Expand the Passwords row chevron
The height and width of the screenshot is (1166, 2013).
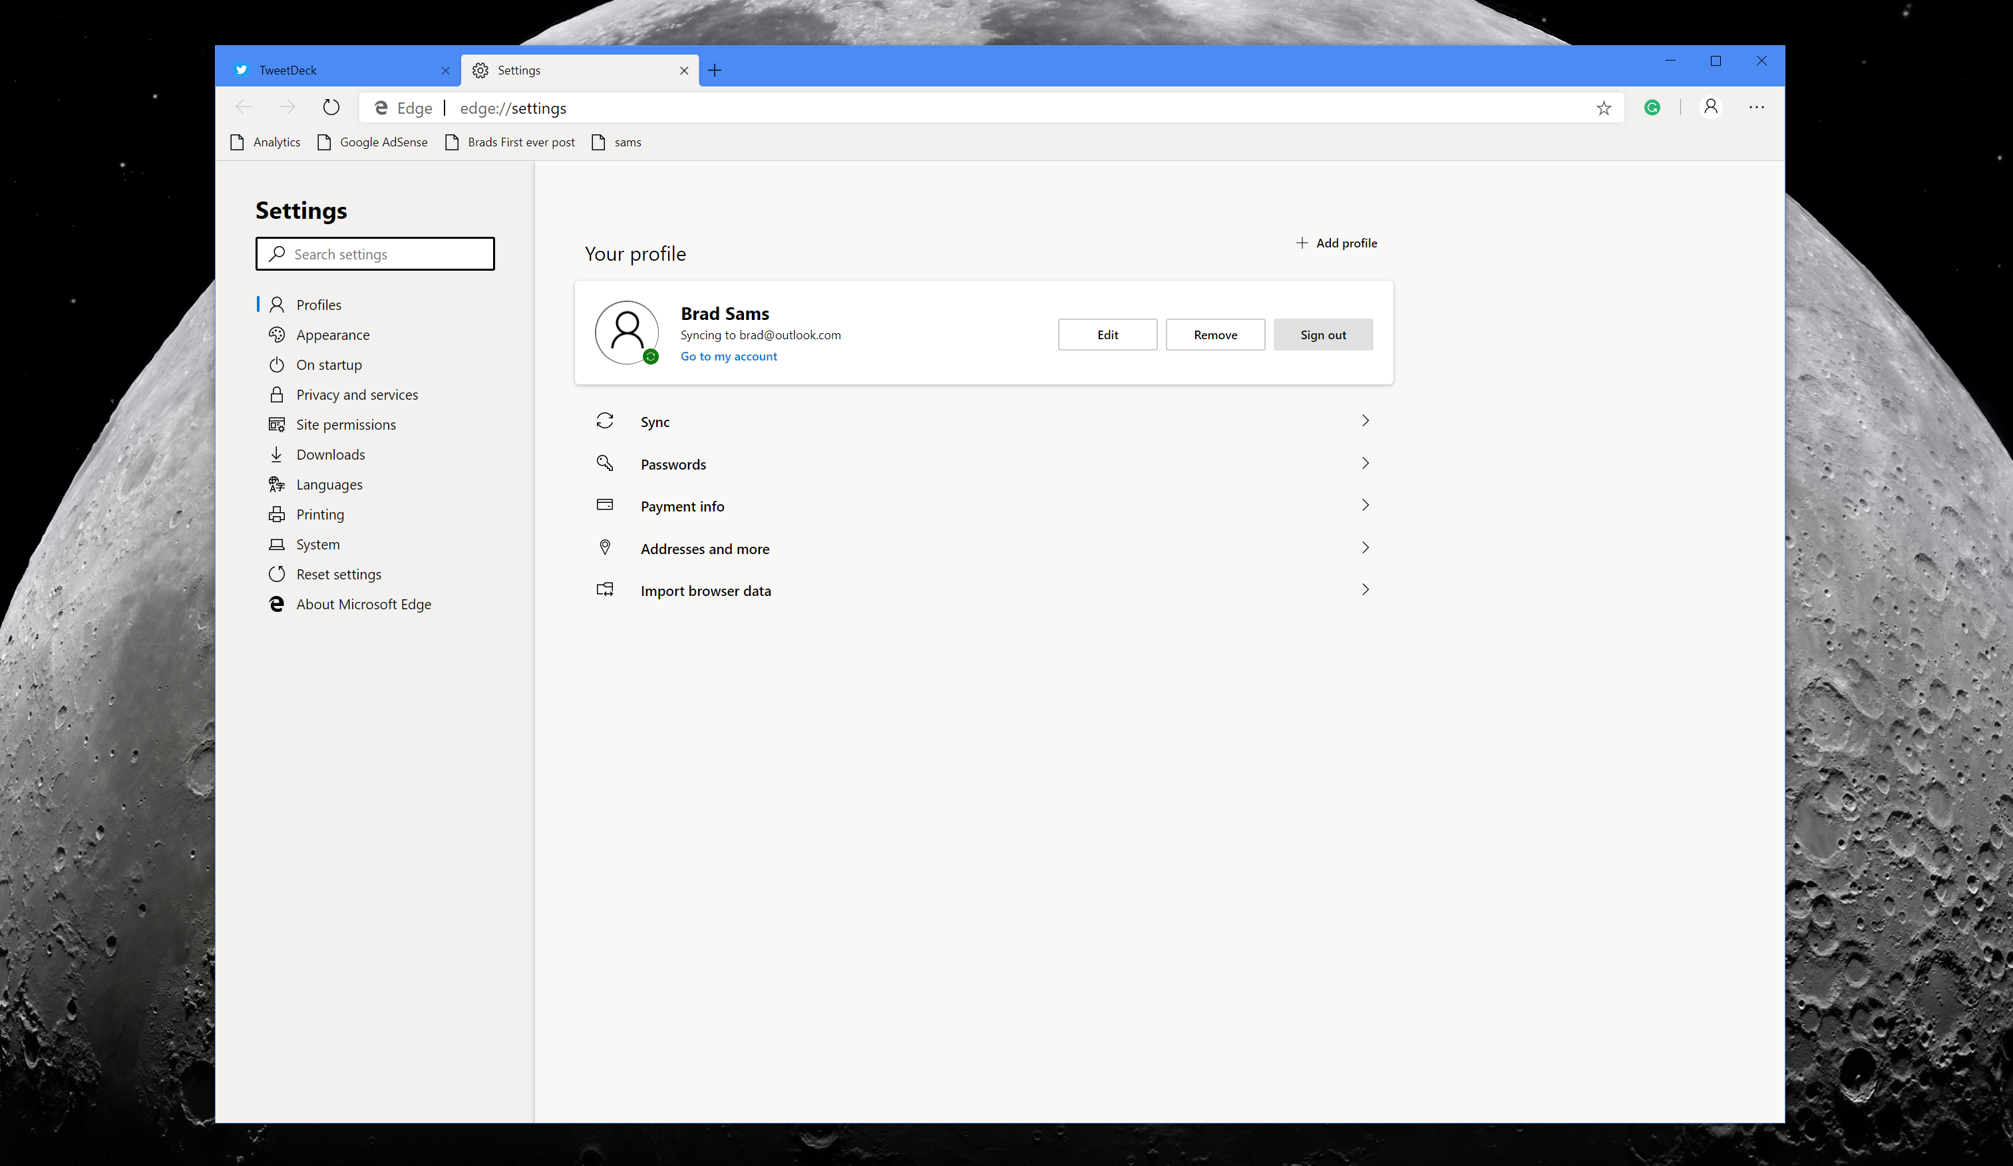(1365, 463)
